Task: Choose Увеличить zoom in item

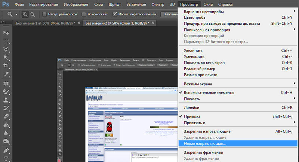Action: tap(238, 51)
